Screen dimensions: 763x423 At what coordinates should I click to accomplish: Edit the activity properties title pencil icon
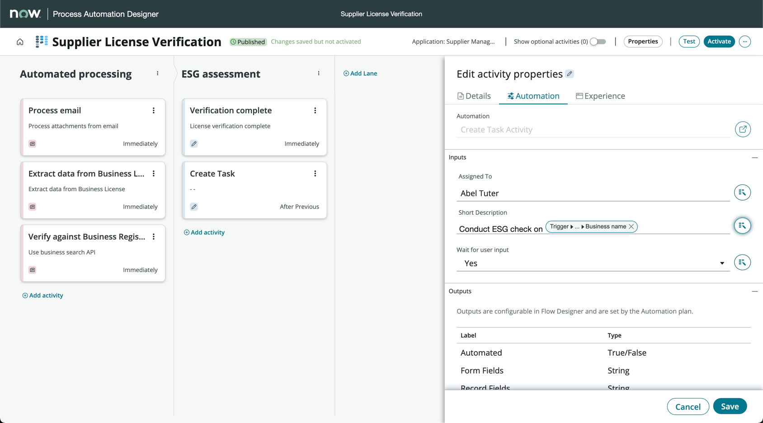pyautogui.click(x=570, y=74)
